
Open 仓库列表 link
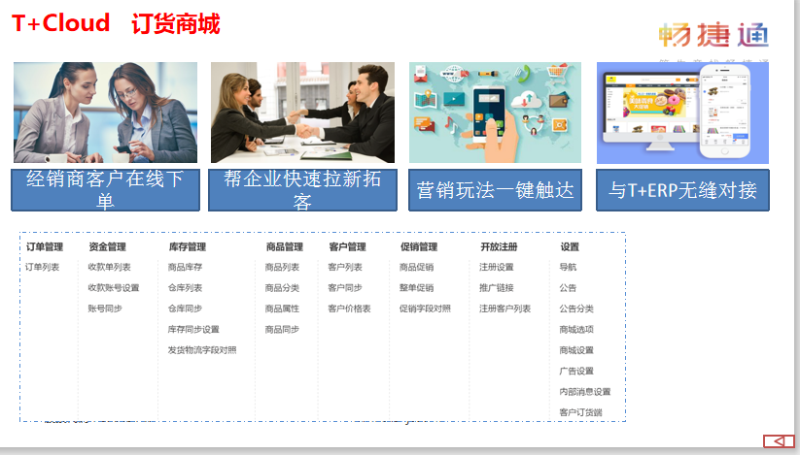[x=186, y=287]
